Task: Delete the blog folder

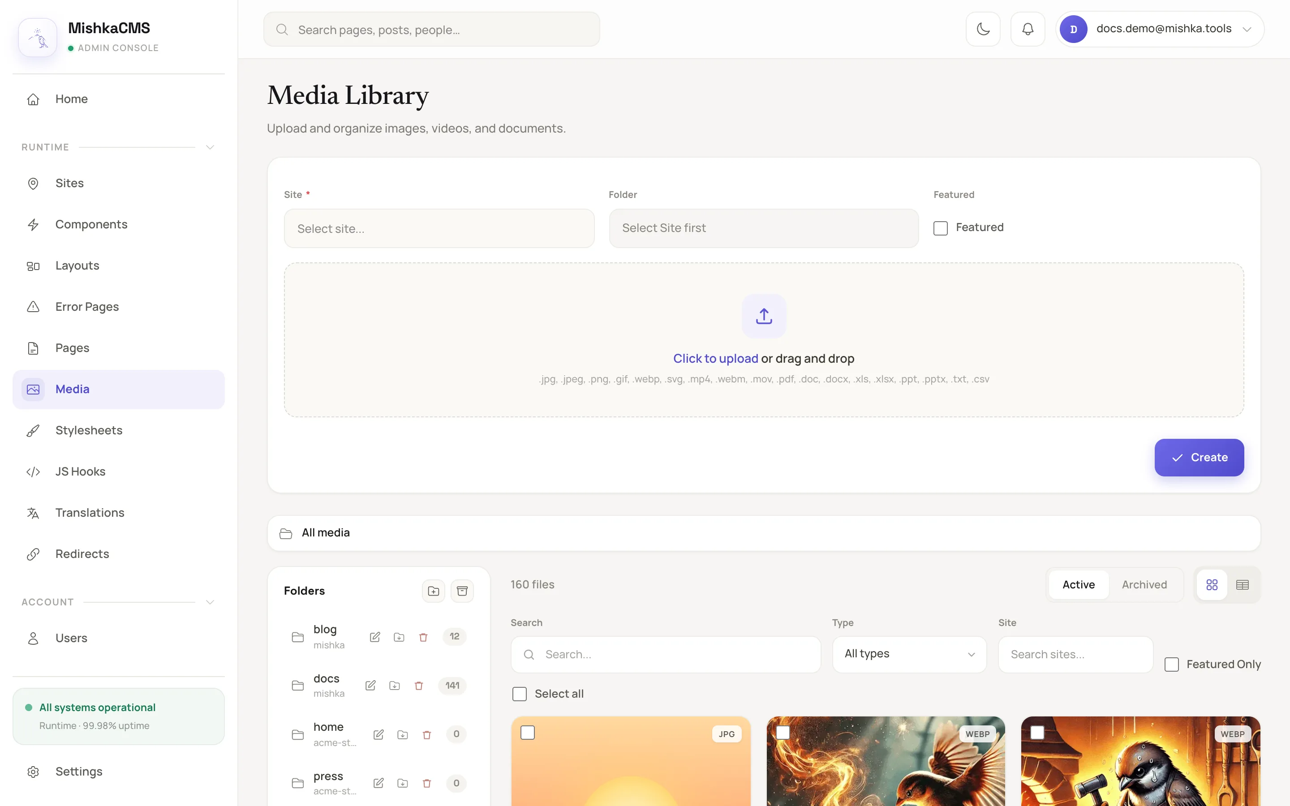Action: pos(423,637)
